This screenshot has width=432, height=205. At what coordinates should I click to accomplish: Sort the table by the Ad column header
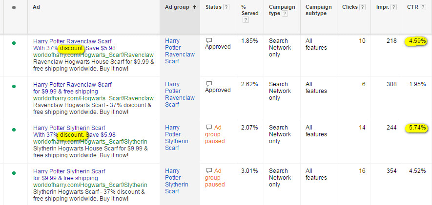36,7
